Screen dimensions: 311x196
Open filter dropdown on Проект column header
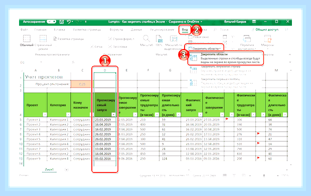tap(45, 114)
